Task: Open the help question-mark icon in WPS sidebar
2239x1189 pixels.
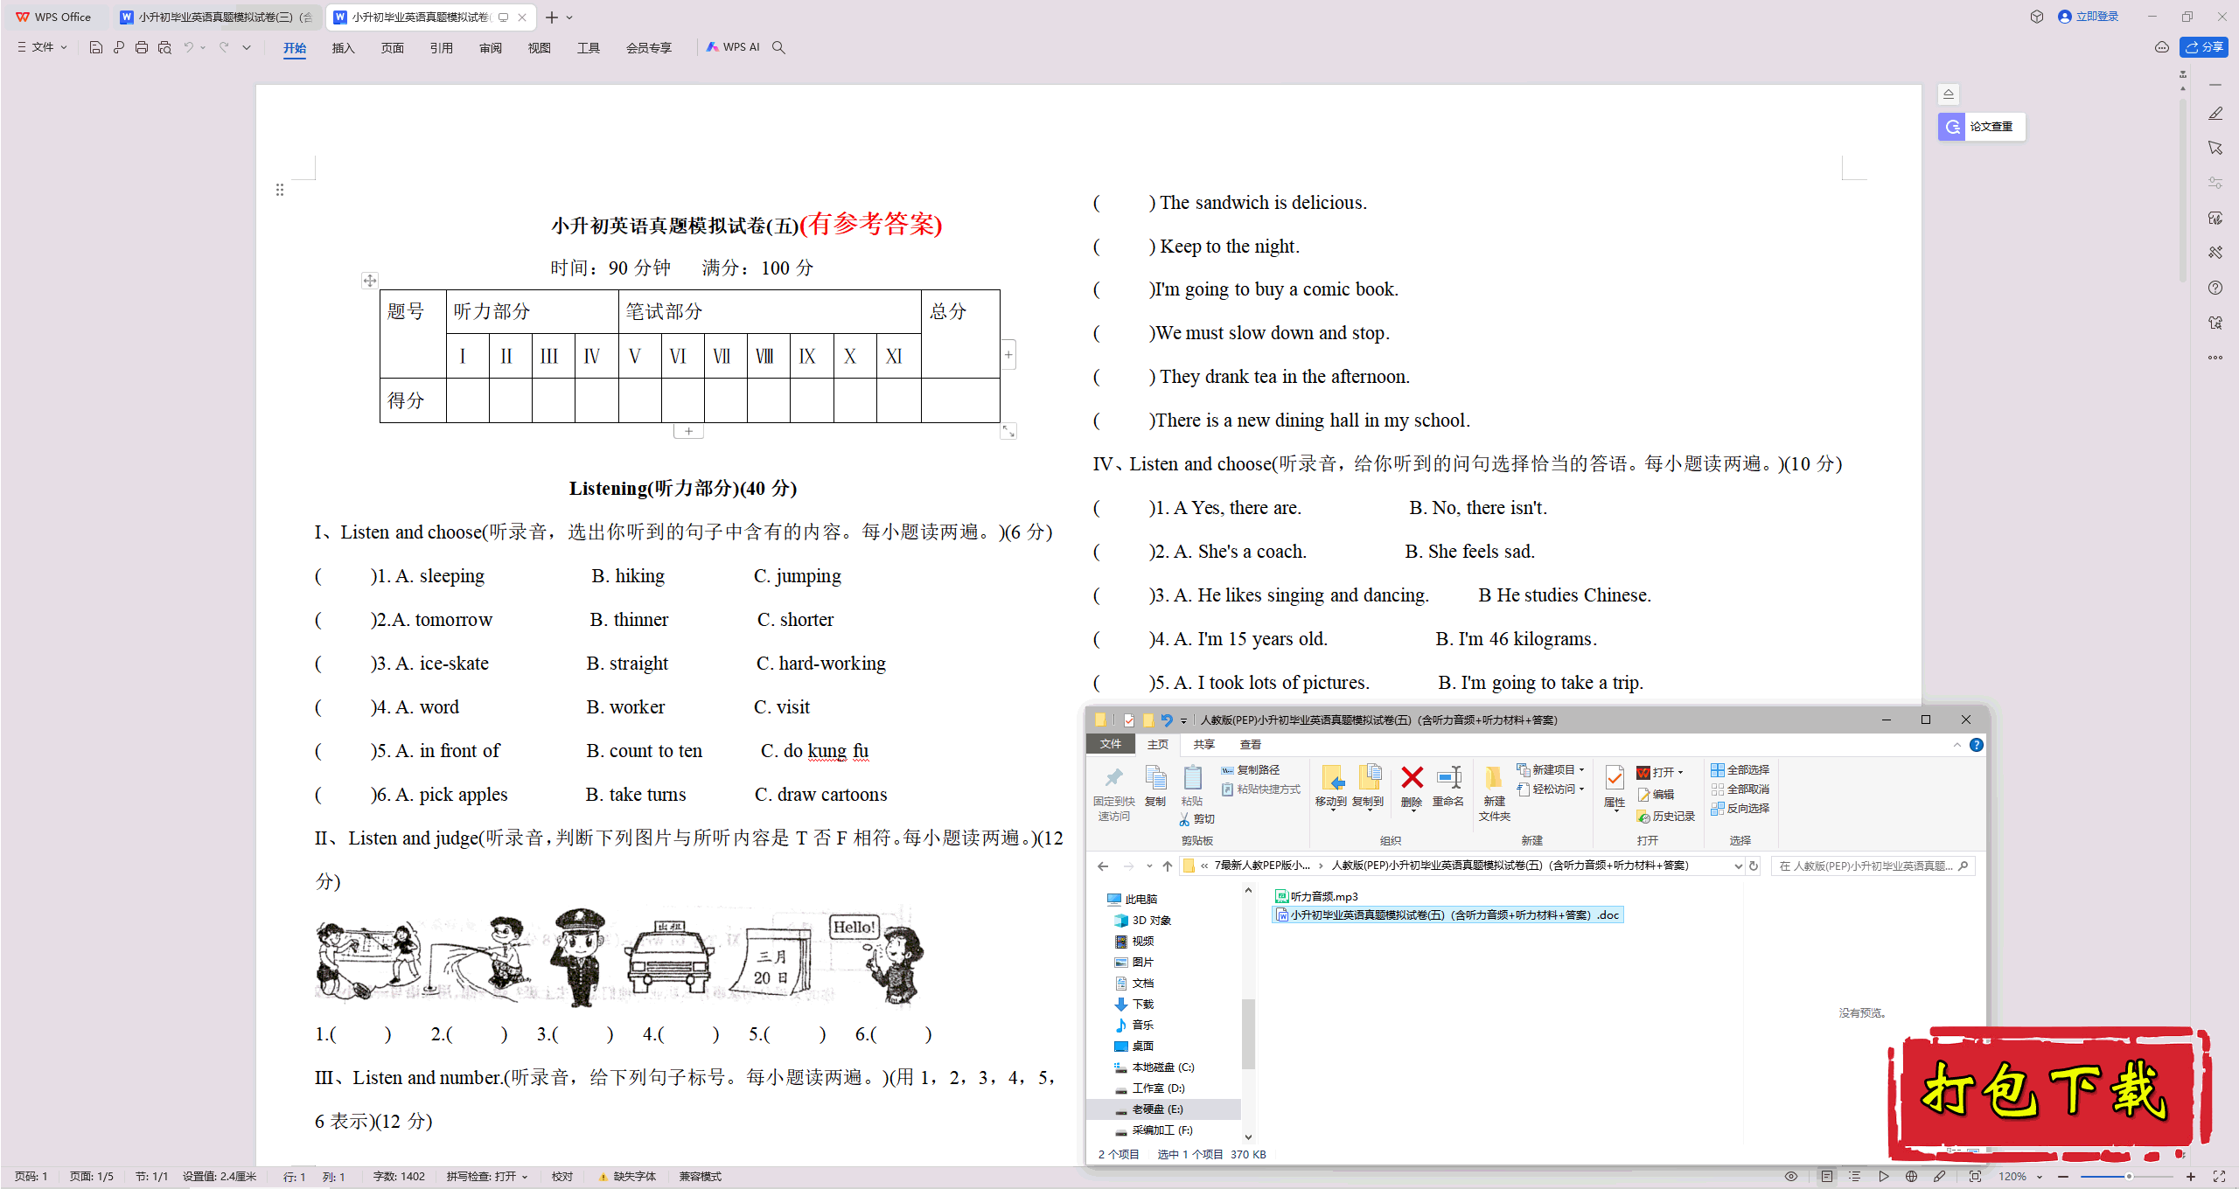Action: [x=2215, y=288]
